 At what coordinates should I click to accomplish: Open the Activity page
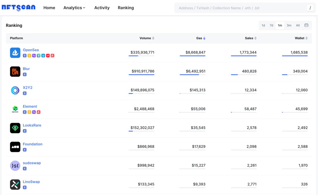tap(102, 8)
